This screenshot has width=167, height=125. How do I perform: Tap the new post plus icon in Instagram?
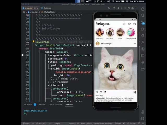point(124,24)
